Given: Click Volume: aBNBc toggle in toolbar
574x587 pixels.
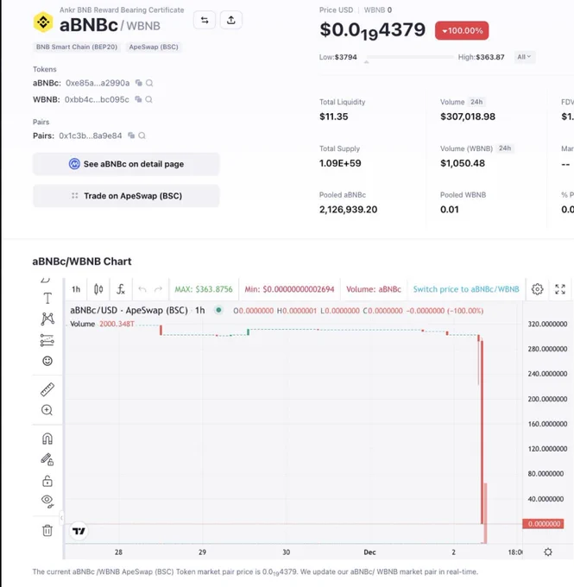Looking at the screenshot, I should coord(374,289).
